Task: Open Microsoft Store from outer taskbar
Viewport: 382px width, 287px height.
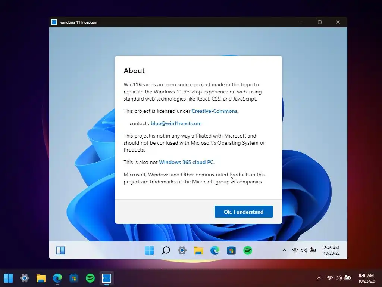Action: tap(74, 278)
